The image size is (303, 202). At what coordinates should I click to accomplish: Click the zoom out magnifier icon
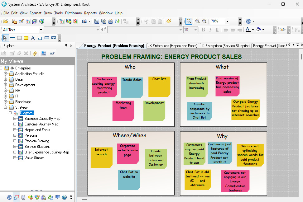pyautogui.click(x=204, y=21)
